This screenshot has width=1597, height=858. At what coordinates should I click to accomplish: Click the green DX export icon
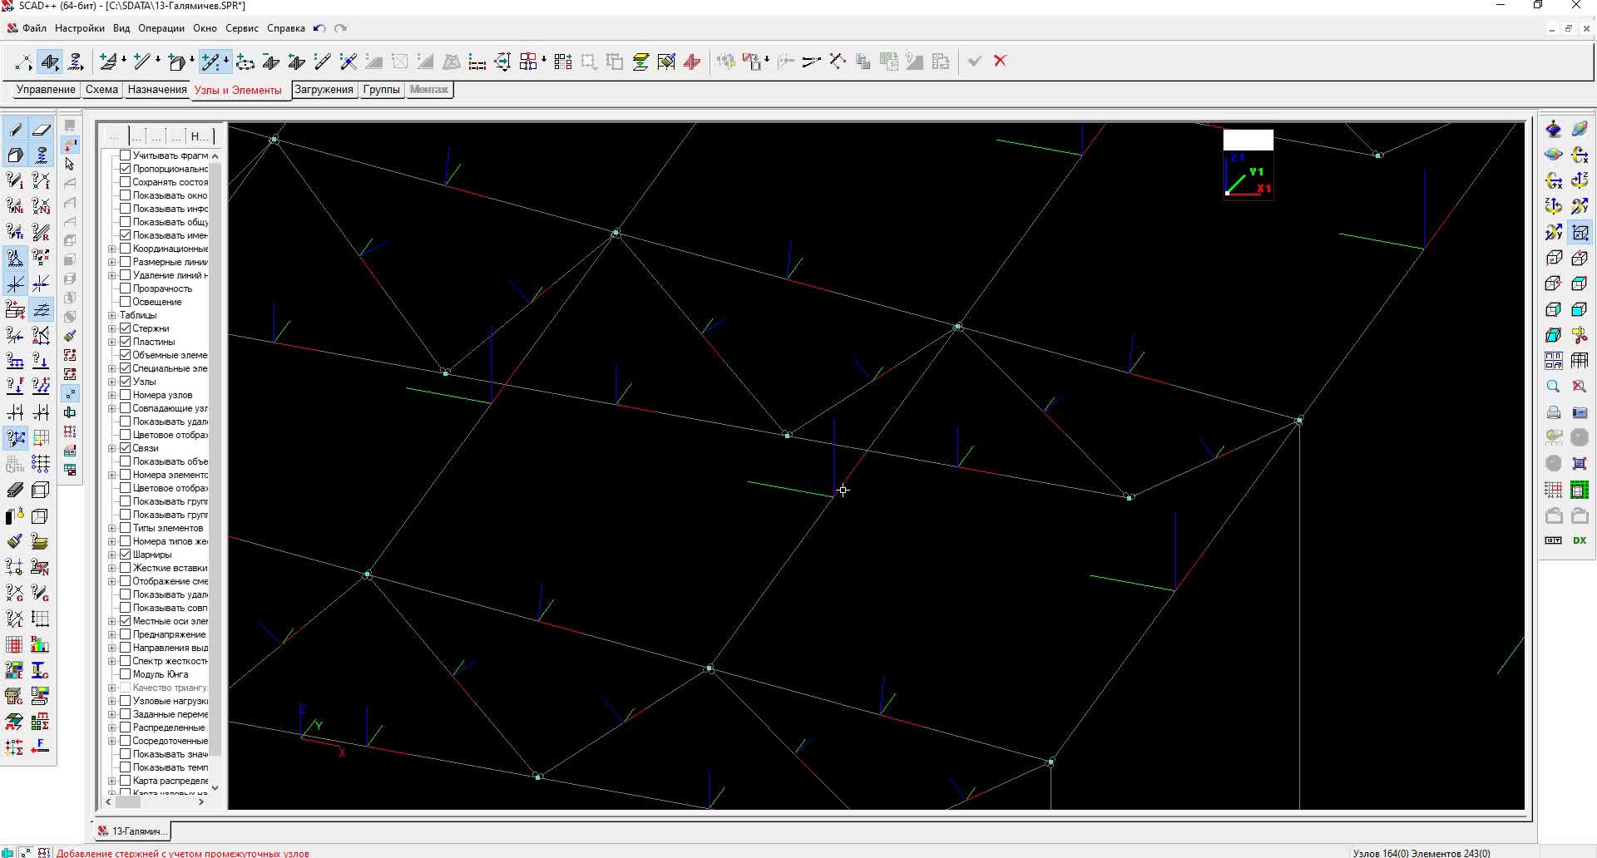pyautogui.click(x=1579, y=540)
